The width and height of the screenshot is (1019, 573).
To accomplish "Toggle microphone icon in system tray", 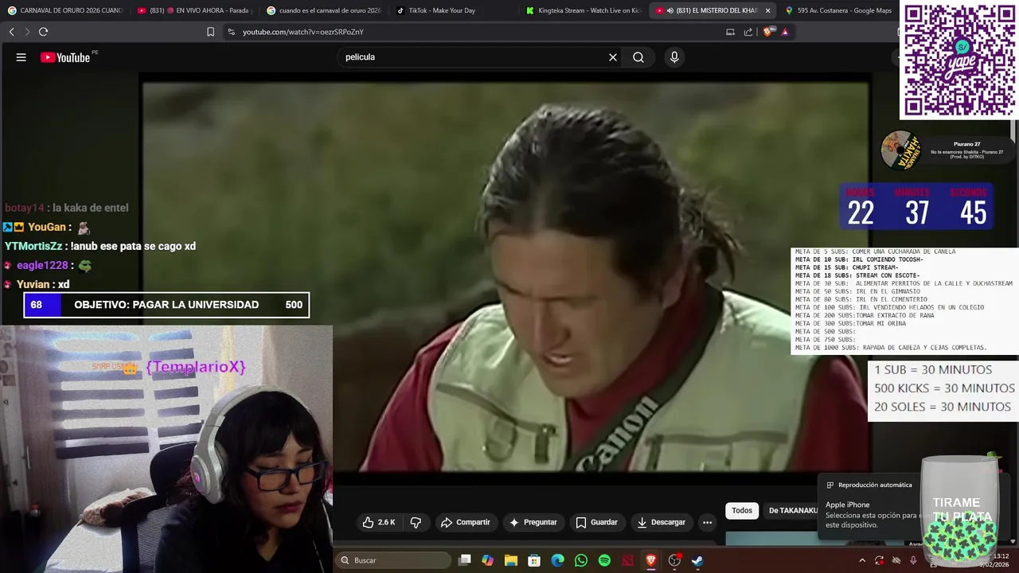I will coord(913,560).
